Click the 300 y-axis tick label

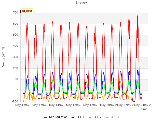16,57
